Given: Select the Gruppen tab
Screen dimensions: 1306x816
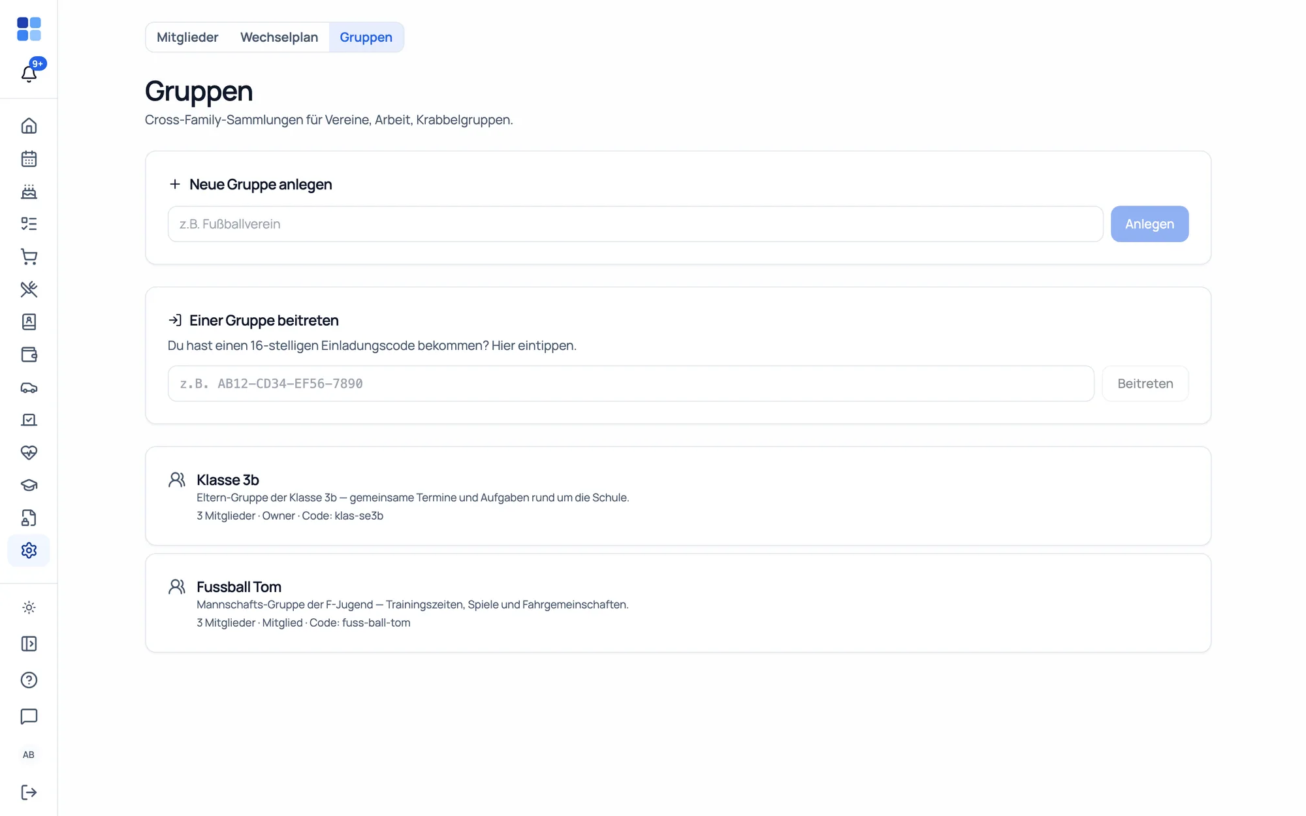Looking at the screenshot, I should [x=366, y=37].
